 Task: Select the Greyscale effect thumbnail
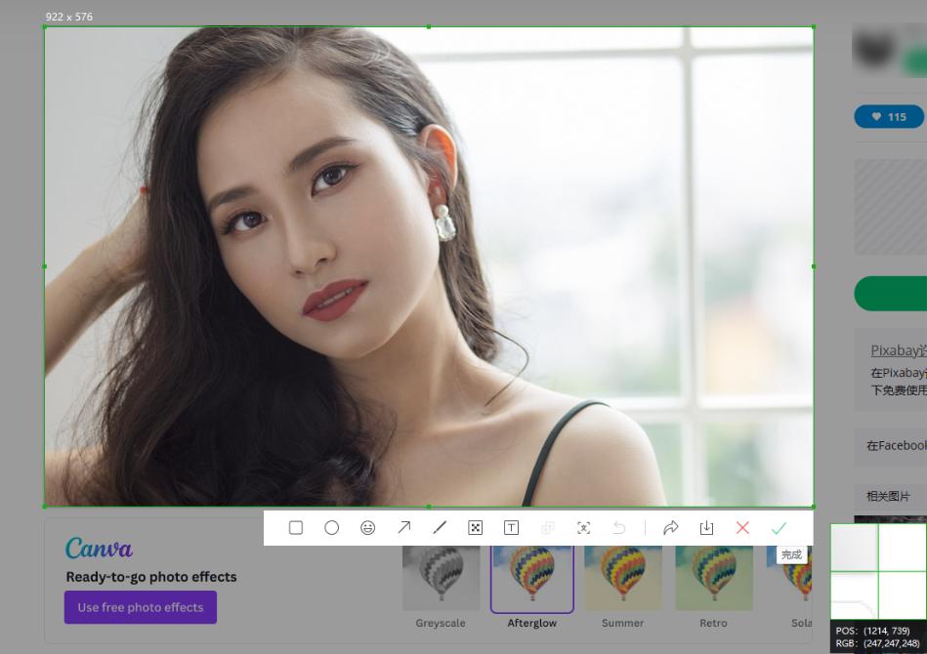pos(442,579)
